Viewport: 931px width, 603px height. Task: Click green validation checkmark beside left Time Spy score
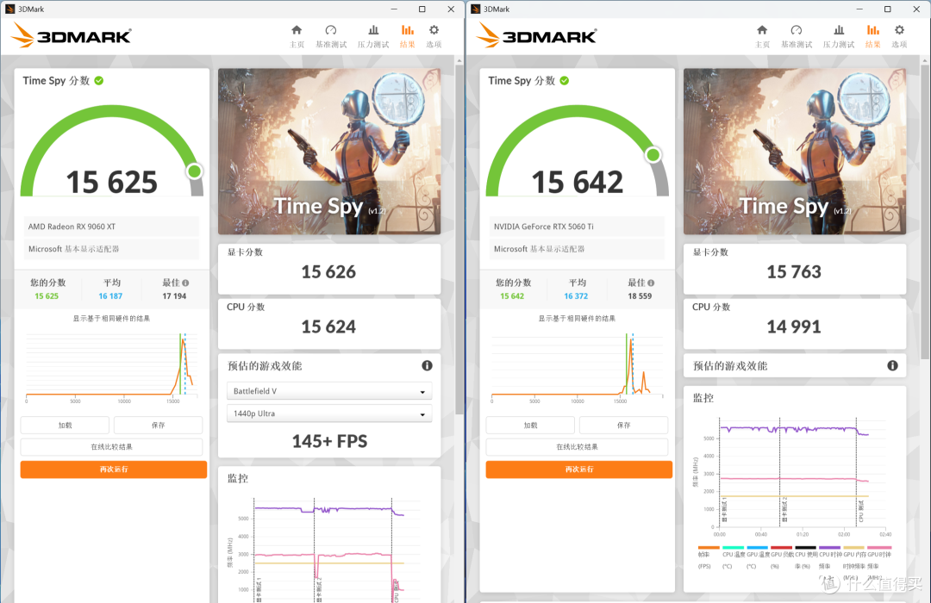pyautogui.click(x=99, y=81)
